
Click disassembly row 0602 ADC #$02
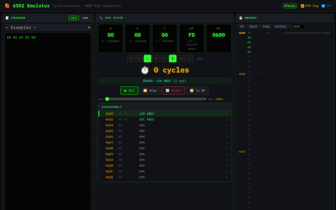pyautogui.click(x=165, y=119)
